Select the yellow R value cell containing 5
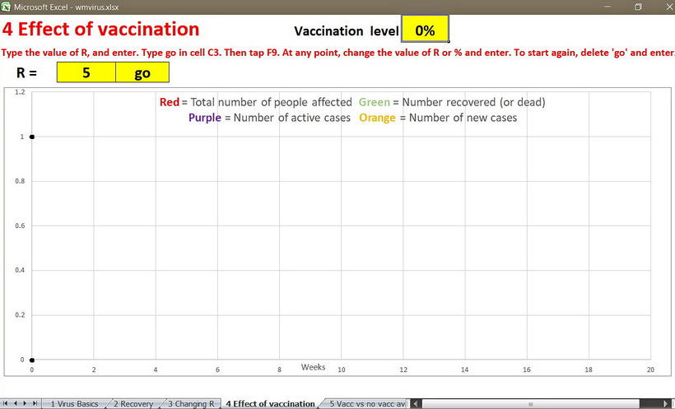Image resolution: width=675 pixels, height=409 pixels. tap(86, 72)
